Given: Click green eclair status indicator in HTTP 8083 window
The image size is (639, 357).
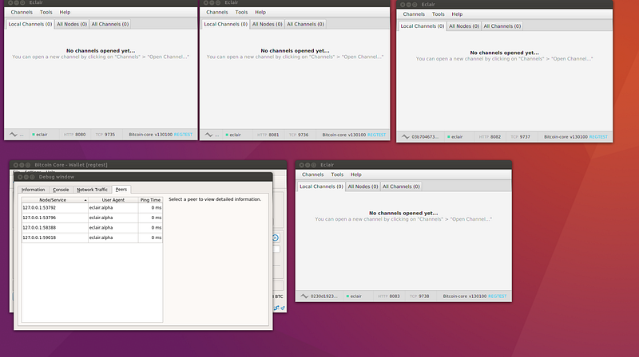Looking at the screenshot, I should 347,296.
